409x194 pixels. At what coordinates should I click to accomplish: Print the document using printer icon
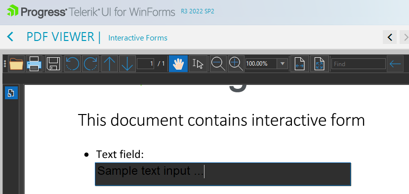point(34,64)
